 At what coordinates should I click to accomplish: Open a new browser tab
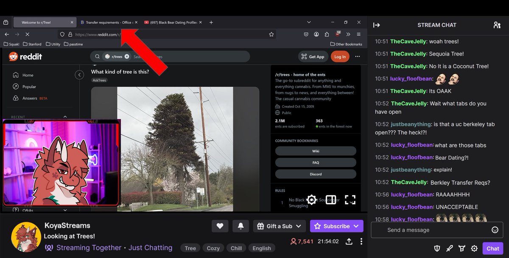coord(211,22)
